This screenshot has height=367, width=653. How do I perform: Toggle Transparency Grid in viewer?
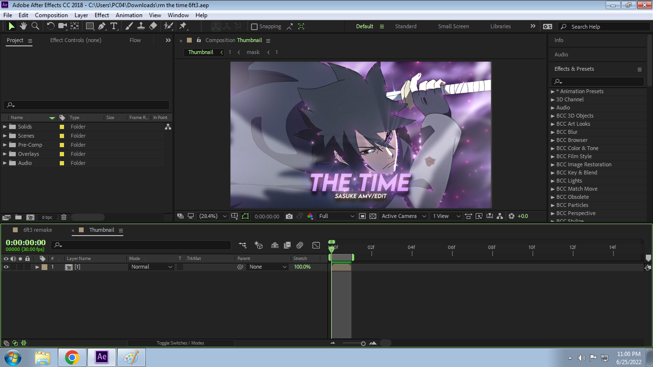373,216
